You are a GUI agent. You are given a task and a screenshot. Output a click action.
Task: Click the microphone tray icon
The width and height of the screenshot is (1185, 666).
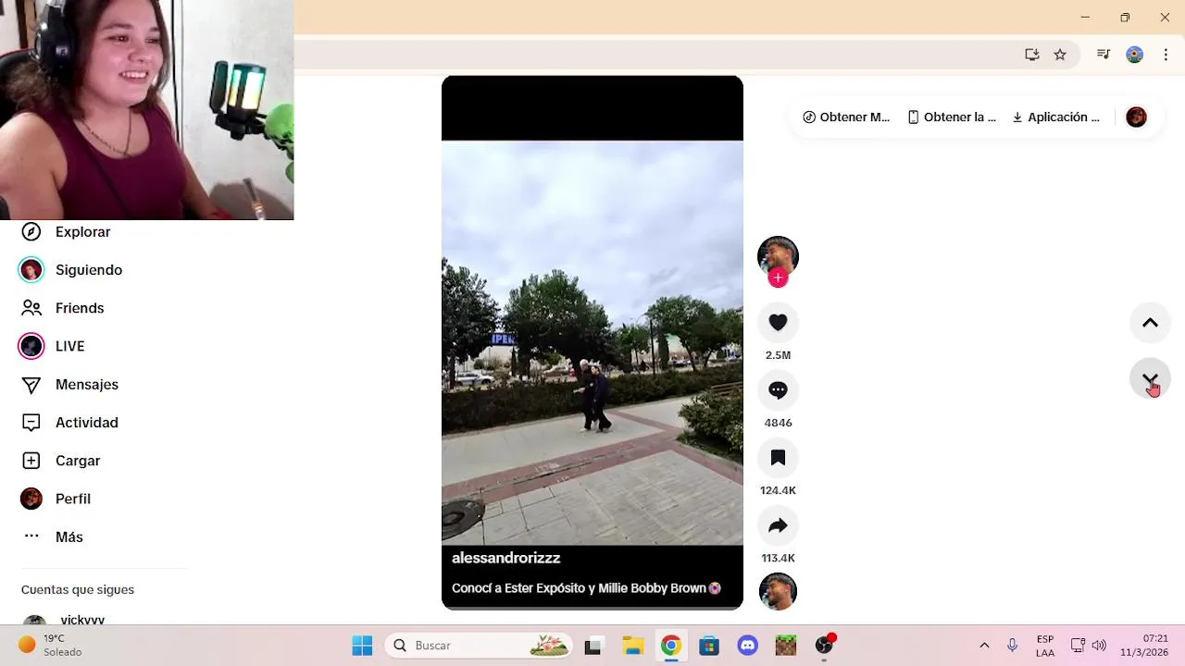pyautogui.click(x=1012, y=646)
